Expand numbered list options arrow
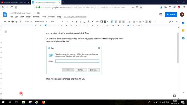Screen dimensions: 187x105 click(137, 22)
